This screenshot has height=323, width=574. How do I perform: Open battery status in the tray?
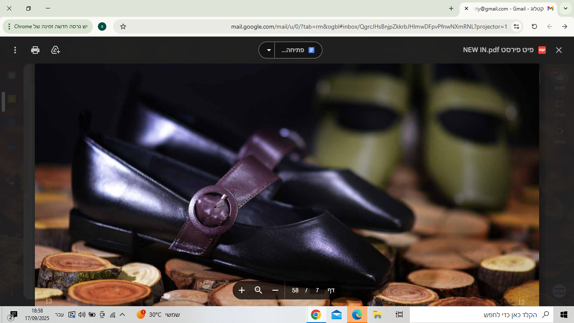pyautogui.click(x=92, y=315)
